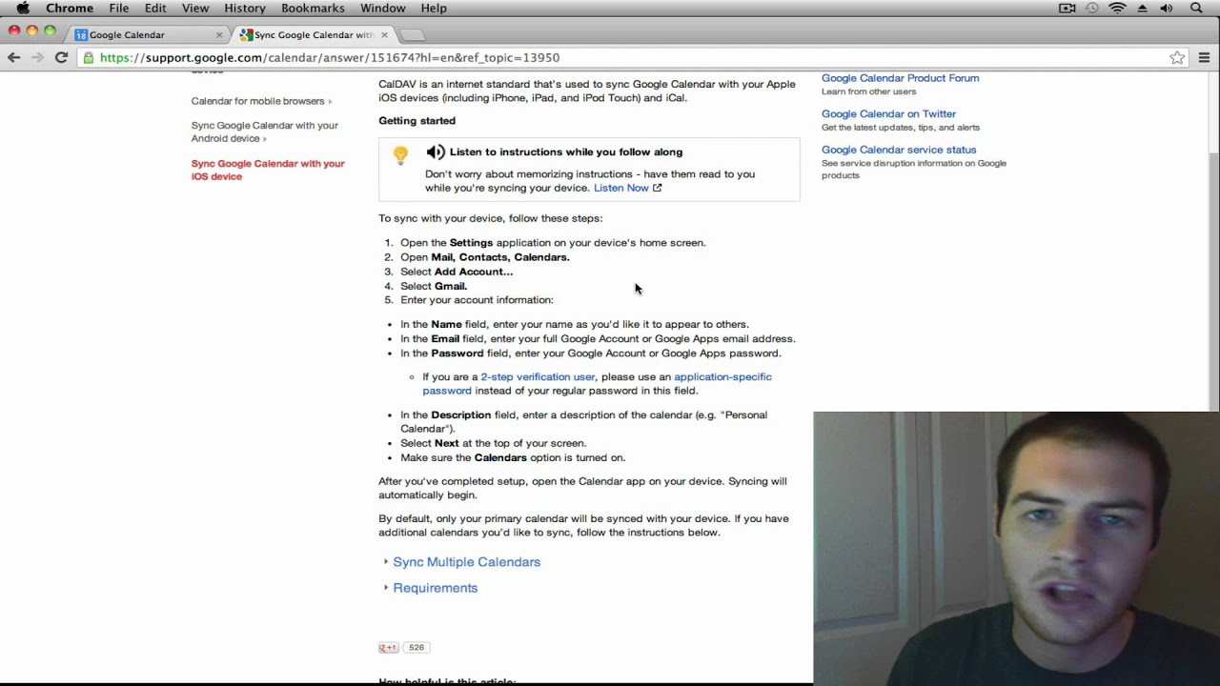Reload the page with the refresh icon
The width and height of the screenshot is (1220, 686).
click(x=61, y=57)
